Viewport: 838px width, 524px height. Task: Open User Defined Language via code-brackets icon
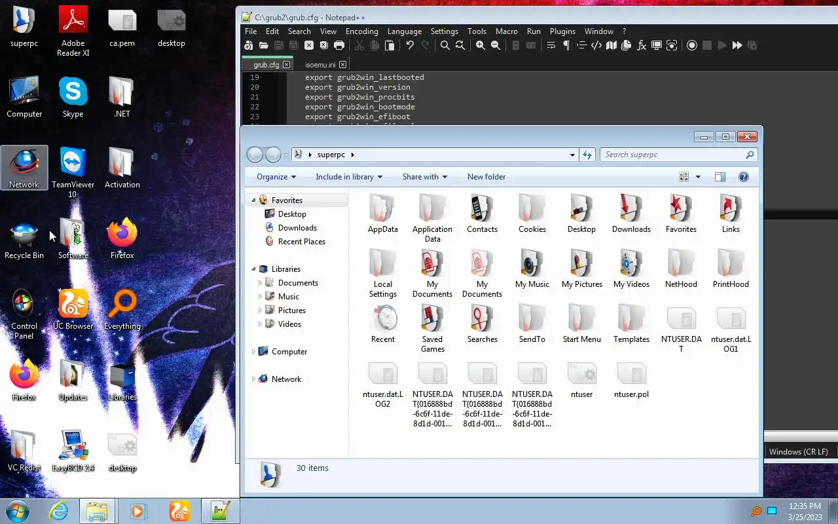596,45
